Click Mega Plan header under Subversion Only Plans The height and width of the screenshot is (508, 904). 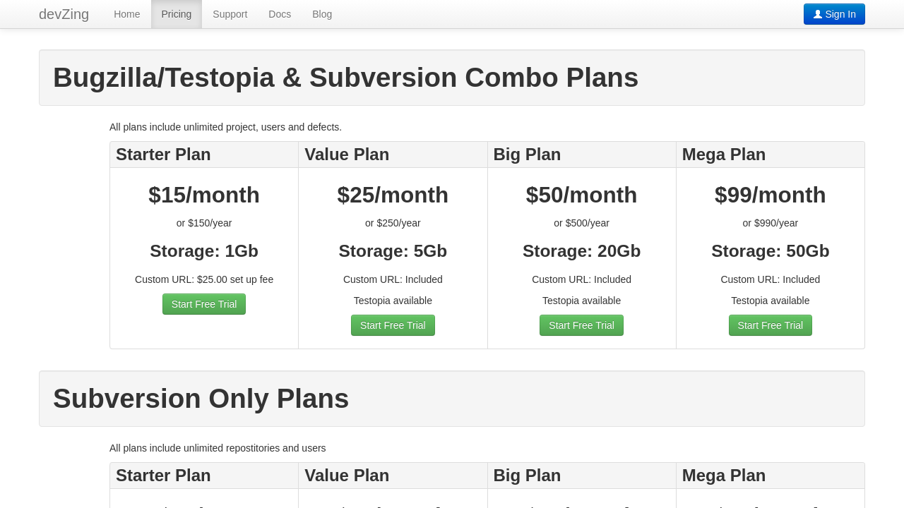(x=723, y=476)
